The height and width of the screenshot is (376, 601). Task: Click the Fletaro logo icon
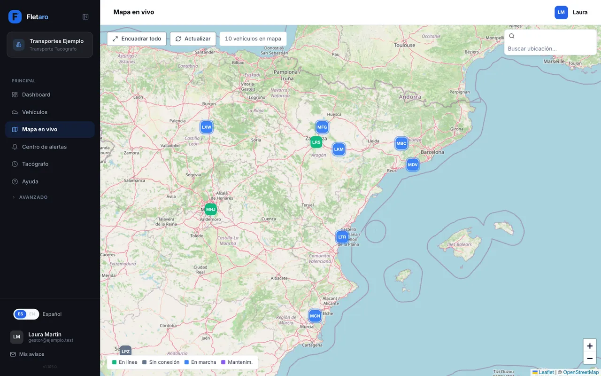tap(15, 17)
